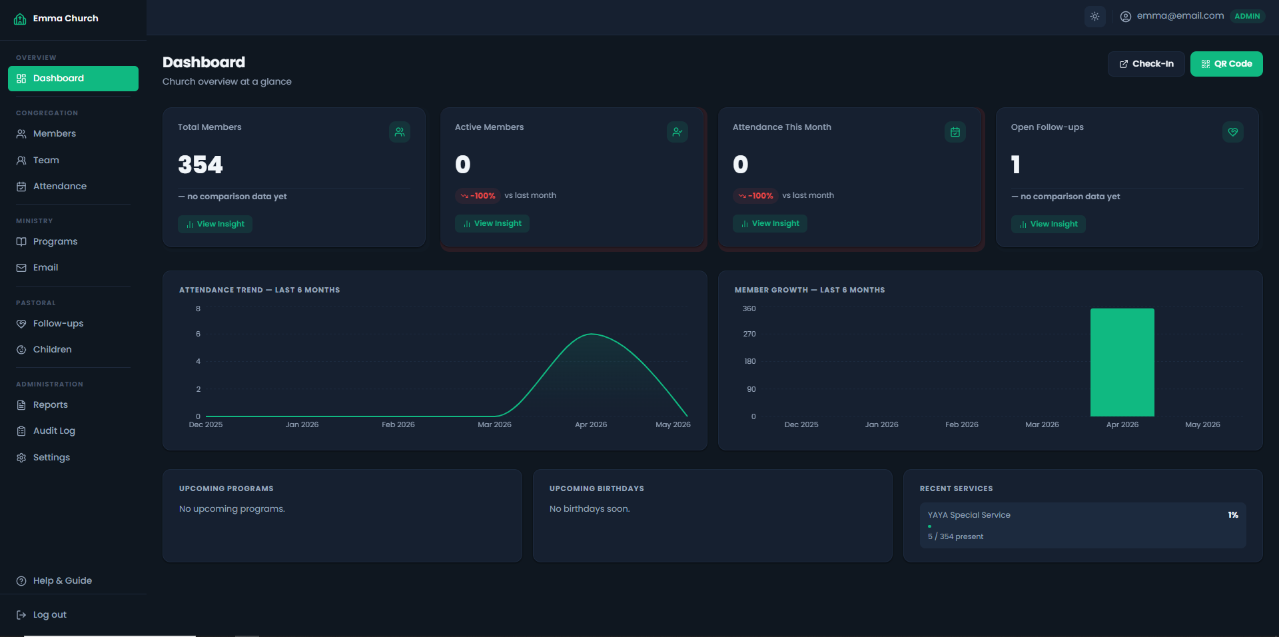Screen dimensions: 1279x637
Task: Select Dashboard in the sidebar
Action: pyautogui.click(x=73, y=79)
